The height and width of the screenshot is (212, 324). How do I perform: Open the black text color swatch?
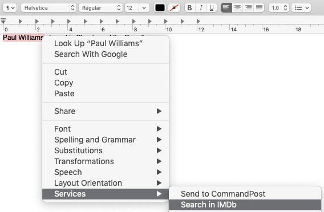(x=160, y=8)
